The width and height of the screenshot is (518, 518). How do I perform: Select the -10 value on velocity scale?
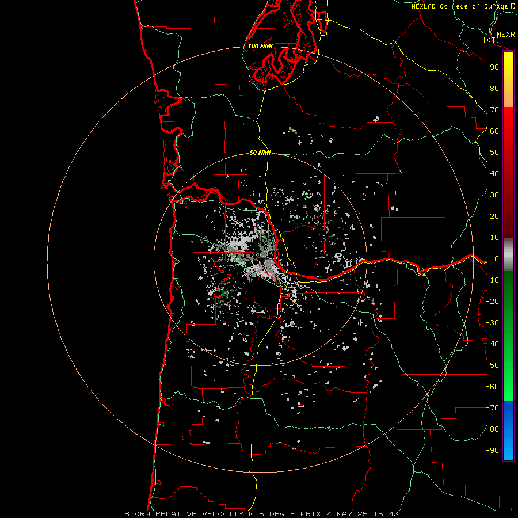492,280
